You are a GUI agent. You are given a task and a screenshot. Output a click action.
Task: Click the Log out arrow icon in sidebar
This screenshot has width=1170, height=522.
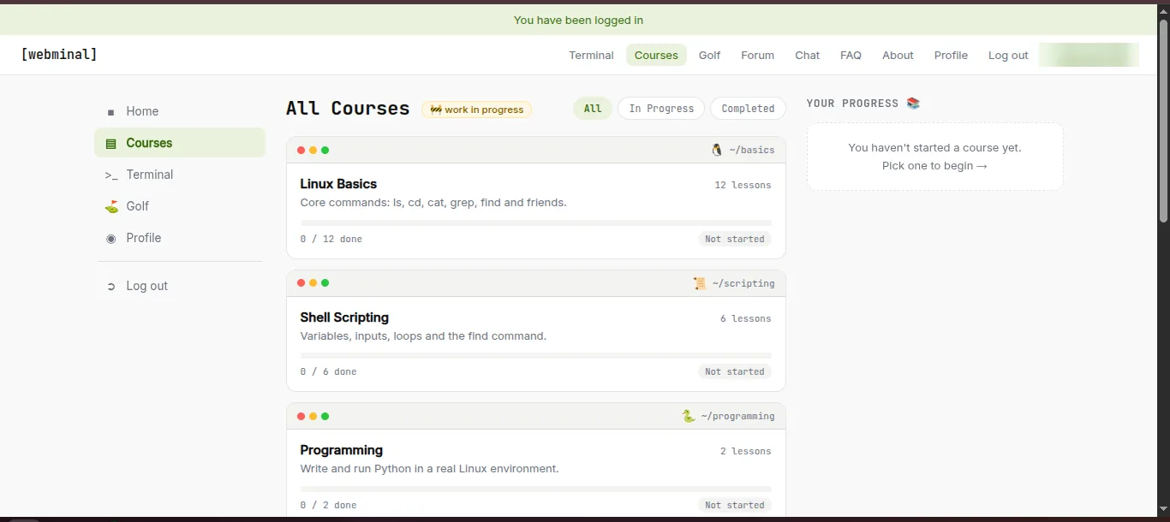coord(110,287)
